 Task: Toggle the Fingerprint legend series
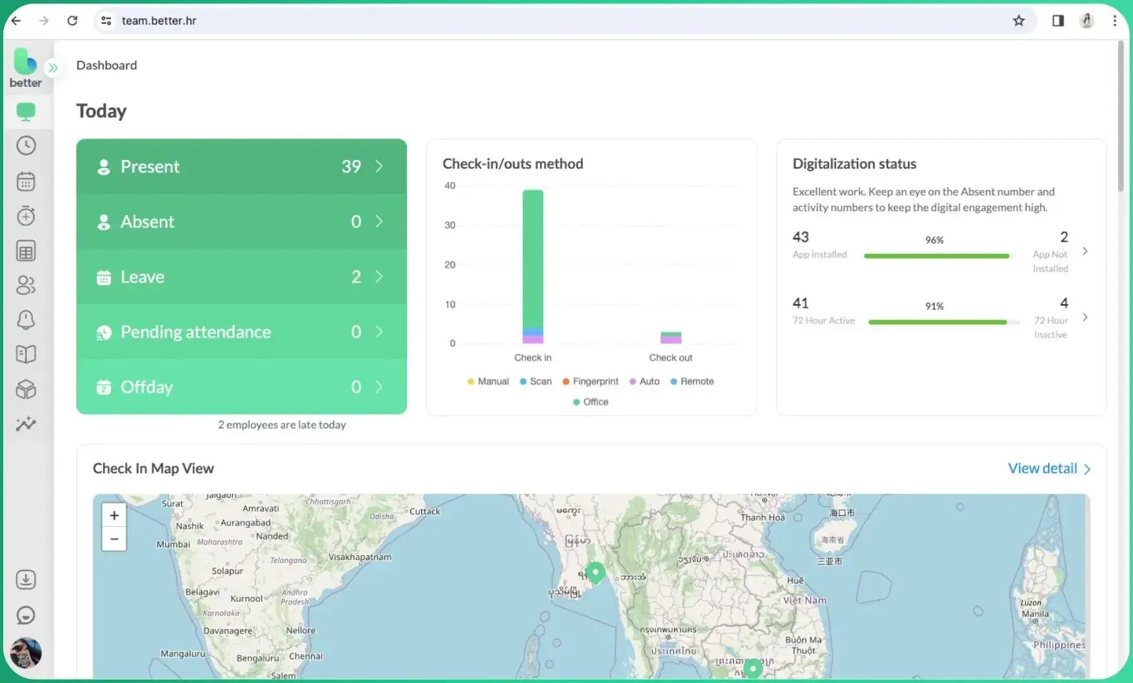(x=590, y=382)
